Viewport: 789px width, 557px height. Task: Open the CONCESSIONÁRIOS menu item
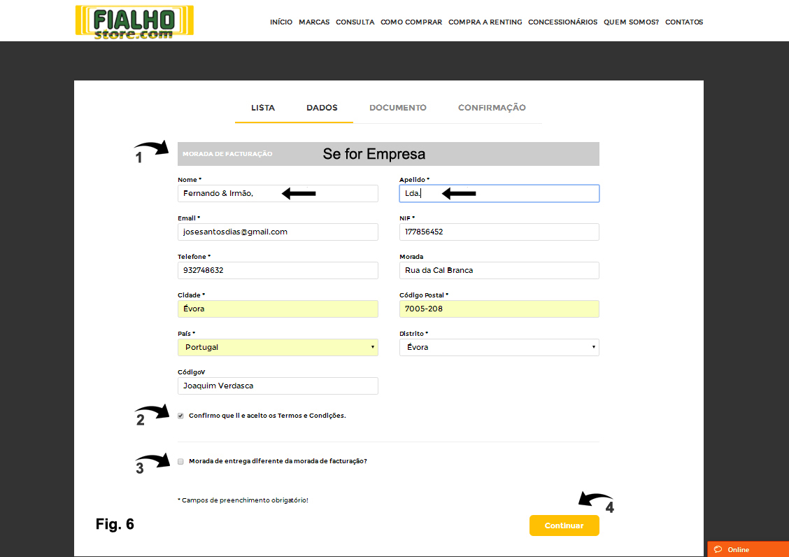coord(562,22)
